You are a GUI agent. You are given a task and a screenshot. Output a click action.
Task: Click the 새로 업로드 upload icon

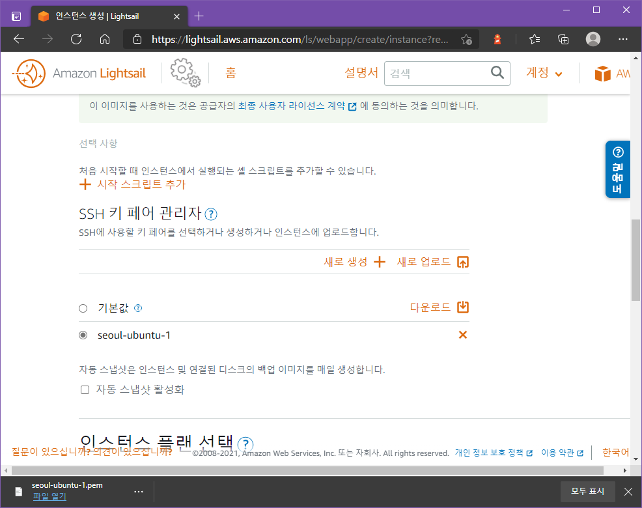pyautogui.click(x=463, y=262)
